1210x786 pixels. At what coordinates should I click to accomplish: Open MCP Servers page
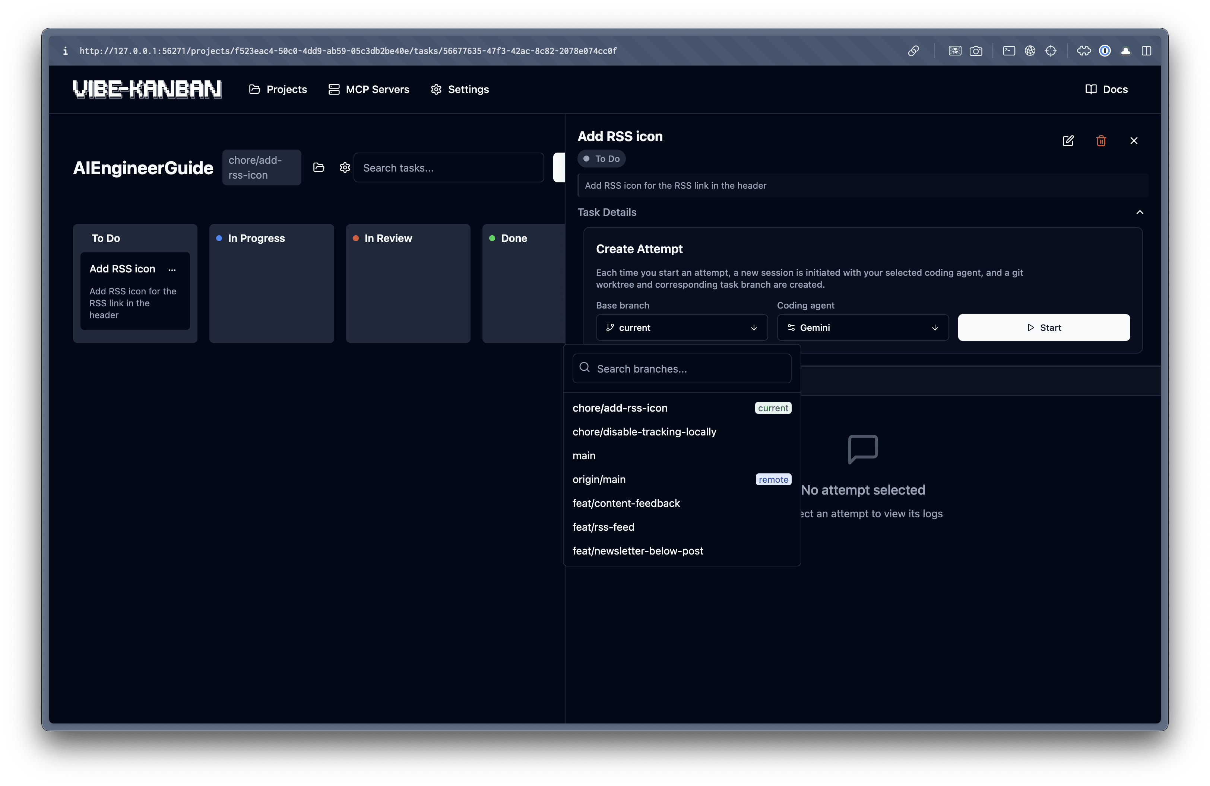(368, 89)
